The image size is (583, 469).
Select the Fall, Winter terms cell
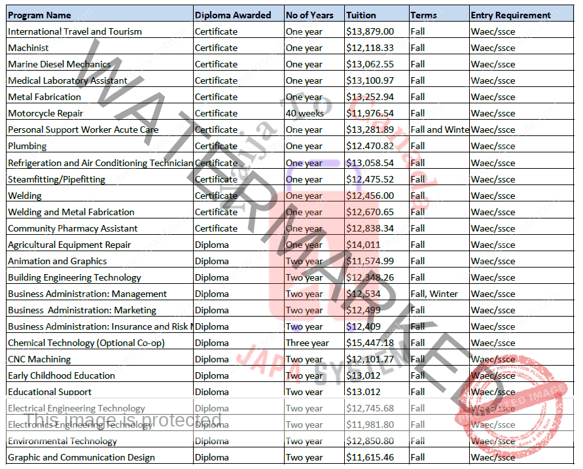434,294
